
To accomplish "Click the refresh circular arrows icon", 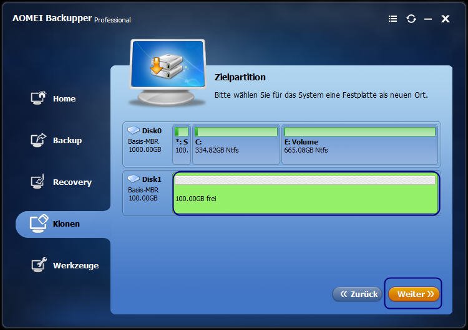I will coord(411,19).
